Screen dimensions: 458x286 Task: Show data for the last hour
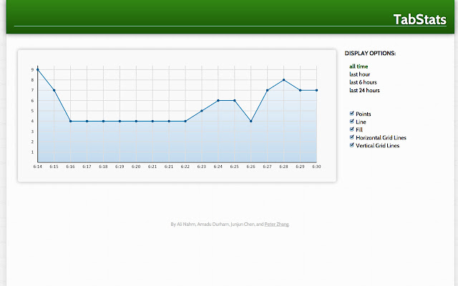click(359, 74)
